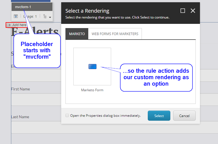Switch to Web Forms for Marketers tab
This screenshot has width=218, height=144.
coord(115,34)
